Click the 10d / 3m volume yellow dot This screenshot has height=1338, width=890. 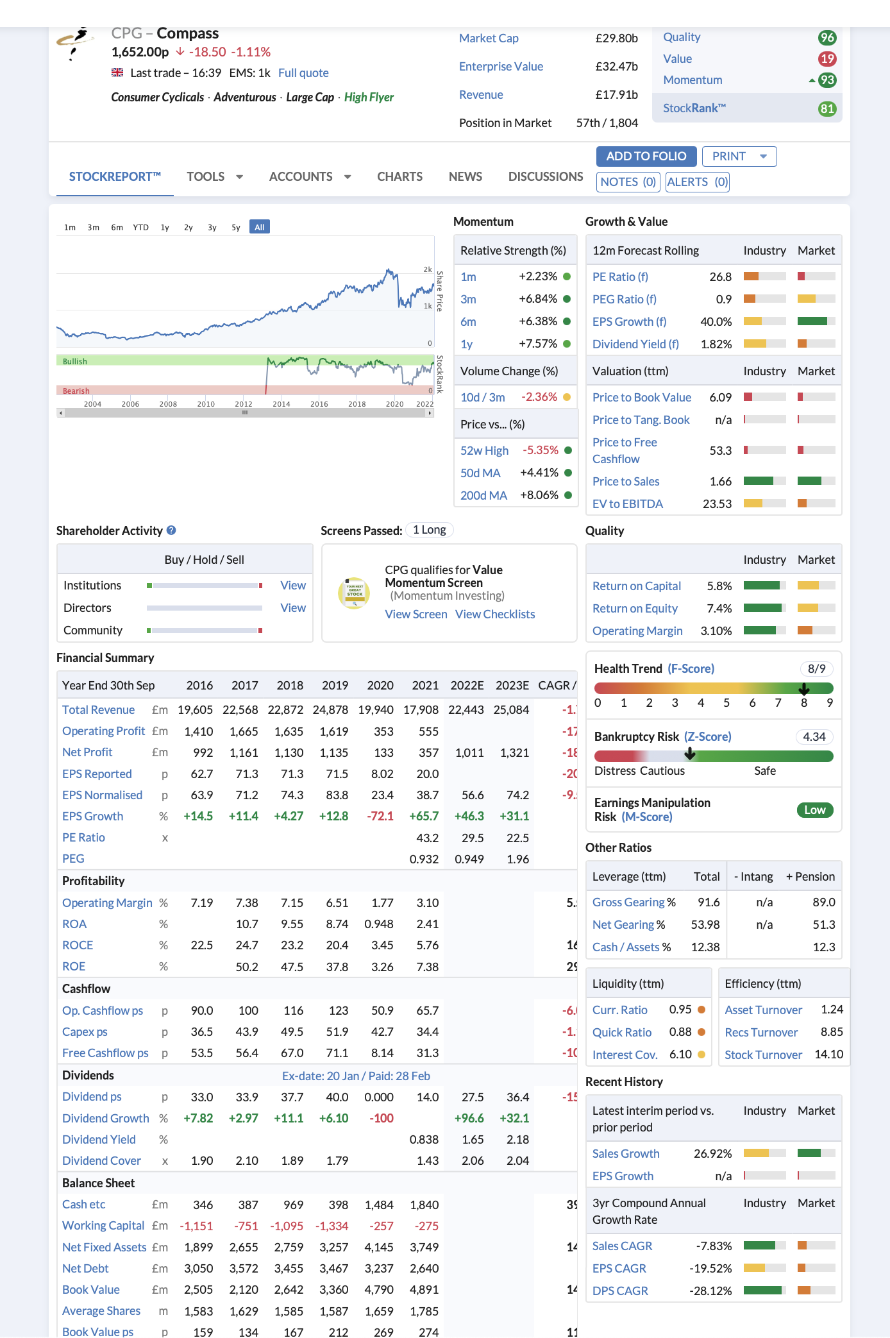pyautogui.click(x=567, y=397)
